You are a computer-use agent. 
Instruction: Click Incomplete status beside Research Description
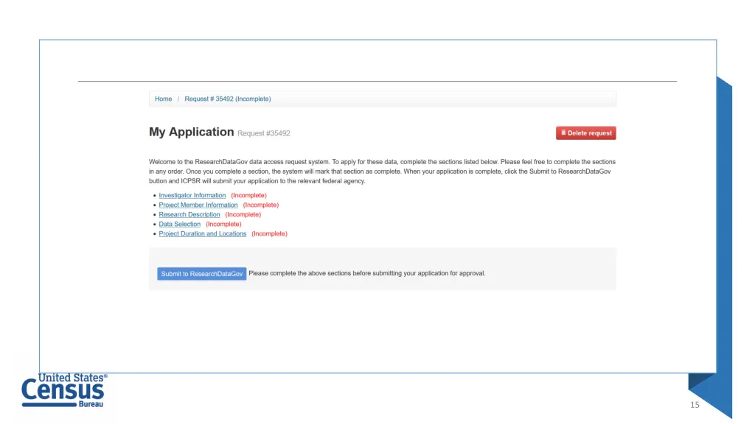[x=243, y=215]
